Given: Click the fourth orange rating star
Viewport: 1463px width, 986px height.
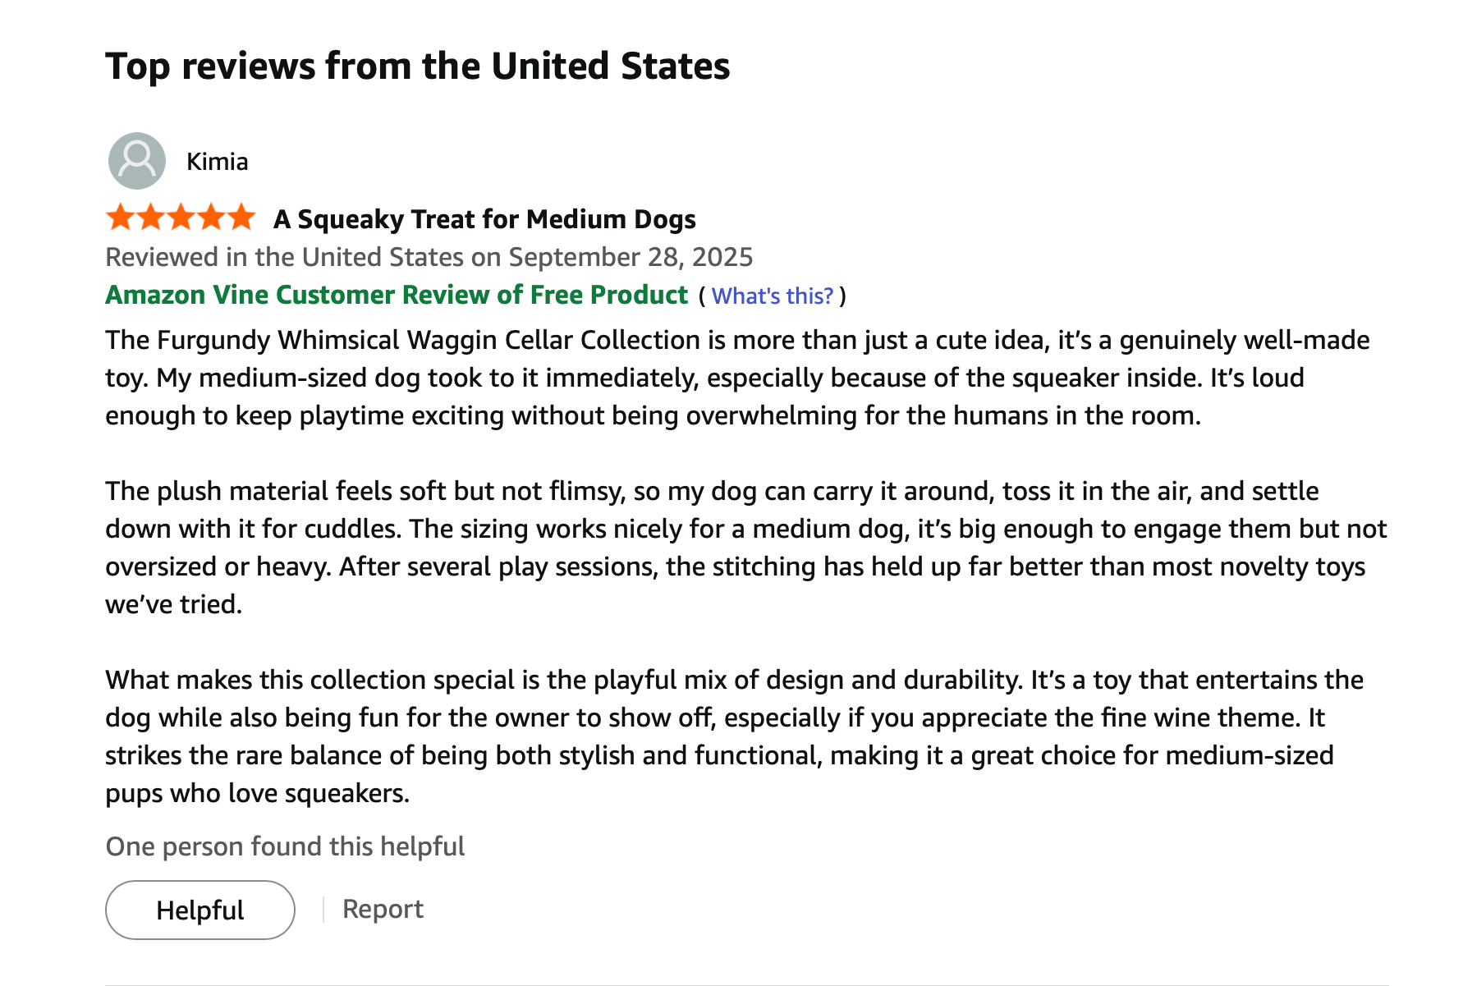Looking at the screenshot, I should pyautogui.click(x=212, y=218).
